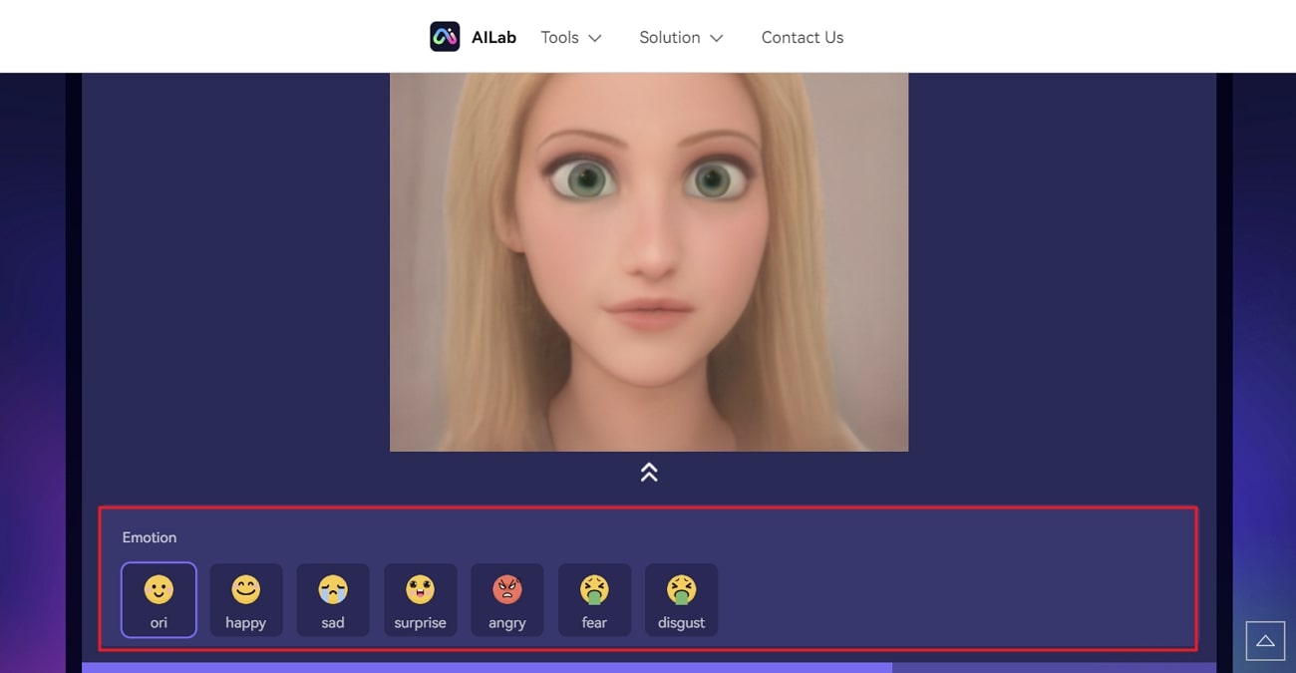Pick the surprise emoji icon
The height and width of the screenshot is (673, 1296).
tap(420, 590)
